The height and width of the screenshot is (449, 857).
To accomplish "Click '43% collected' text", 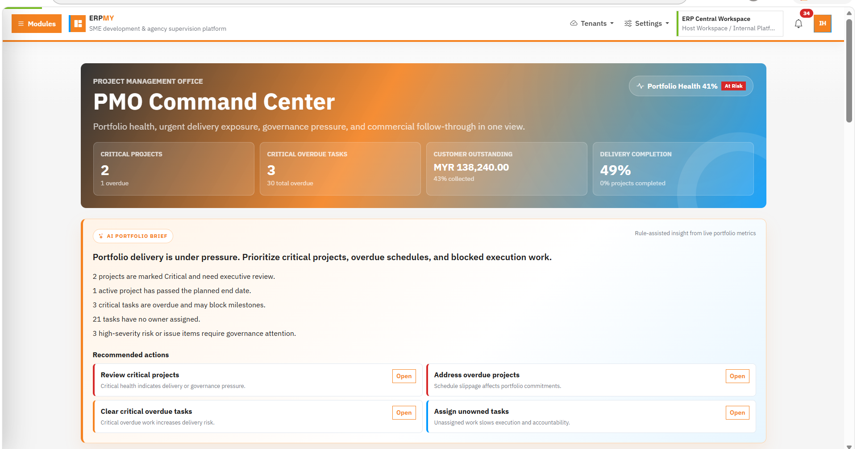I will (453, 179).
